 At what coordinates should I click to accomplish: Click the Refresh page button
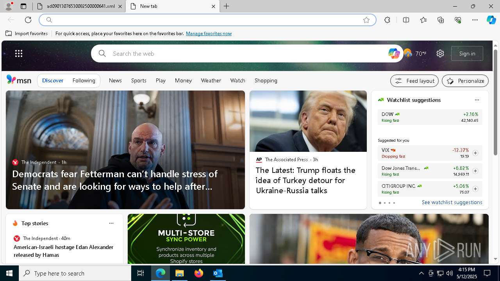click(x=28, y=20)
